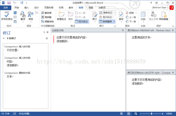Screen dimensions: 176x116
Task: Select the 文本 deleted revision entry
Action: [x=10, y=77]
